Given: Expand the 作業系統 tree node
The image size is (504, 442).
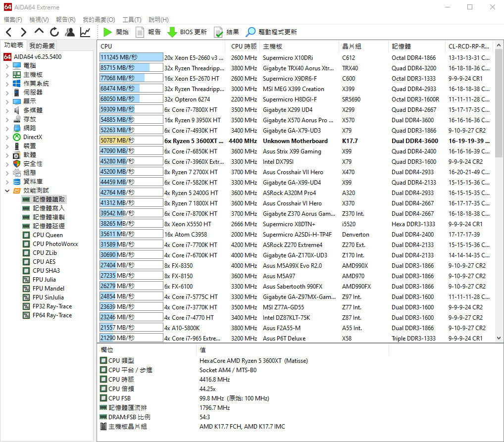Looking at the screenshot, I should 7,84.
